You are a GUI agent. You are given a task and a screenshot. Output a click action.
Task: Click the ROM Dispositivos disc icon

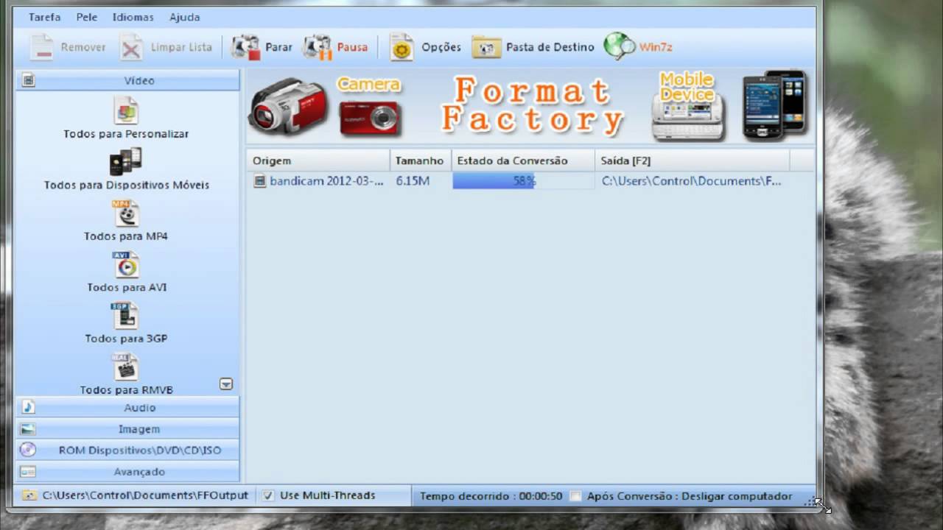28,450
